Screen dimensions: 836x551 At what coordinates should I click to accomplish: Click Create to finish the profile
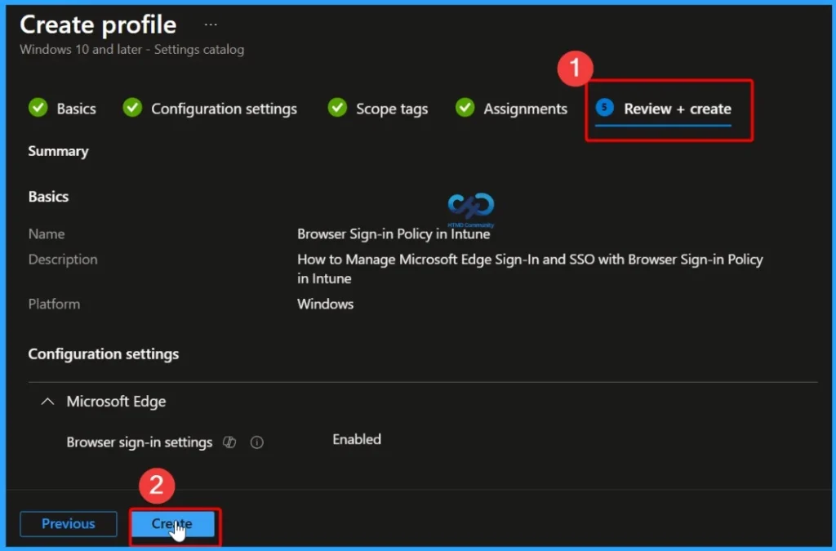pyautogui.click(x=173, y=523)
